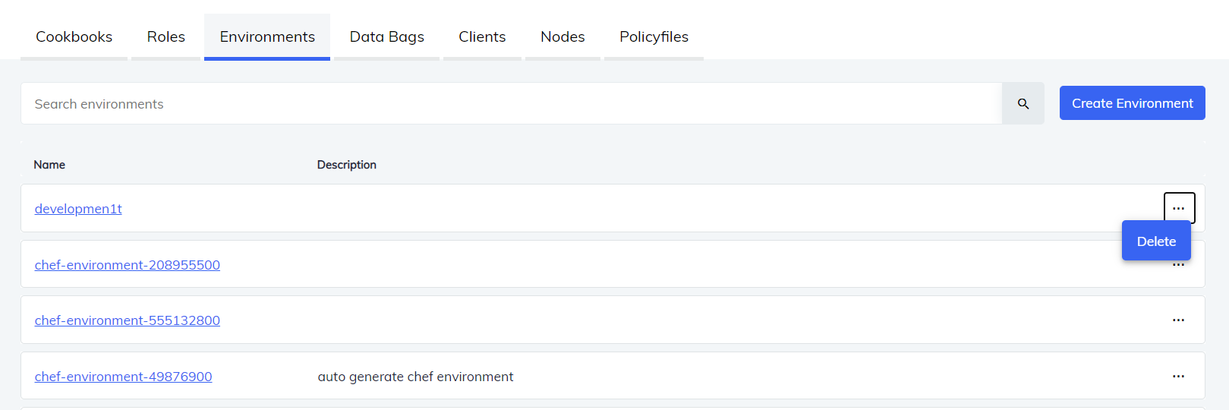
Task: Select the Environments tab
Action: 267,36
